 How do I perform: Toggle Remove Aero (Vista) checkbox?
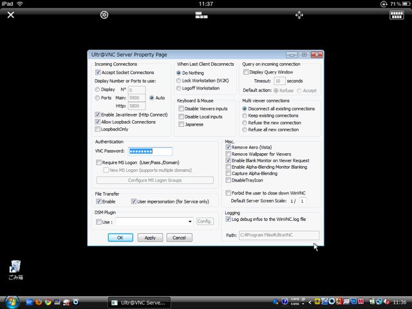(228, 147)
